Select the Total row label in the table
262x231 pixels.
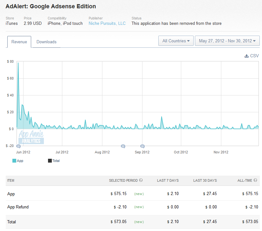click(x=11, y=222)
